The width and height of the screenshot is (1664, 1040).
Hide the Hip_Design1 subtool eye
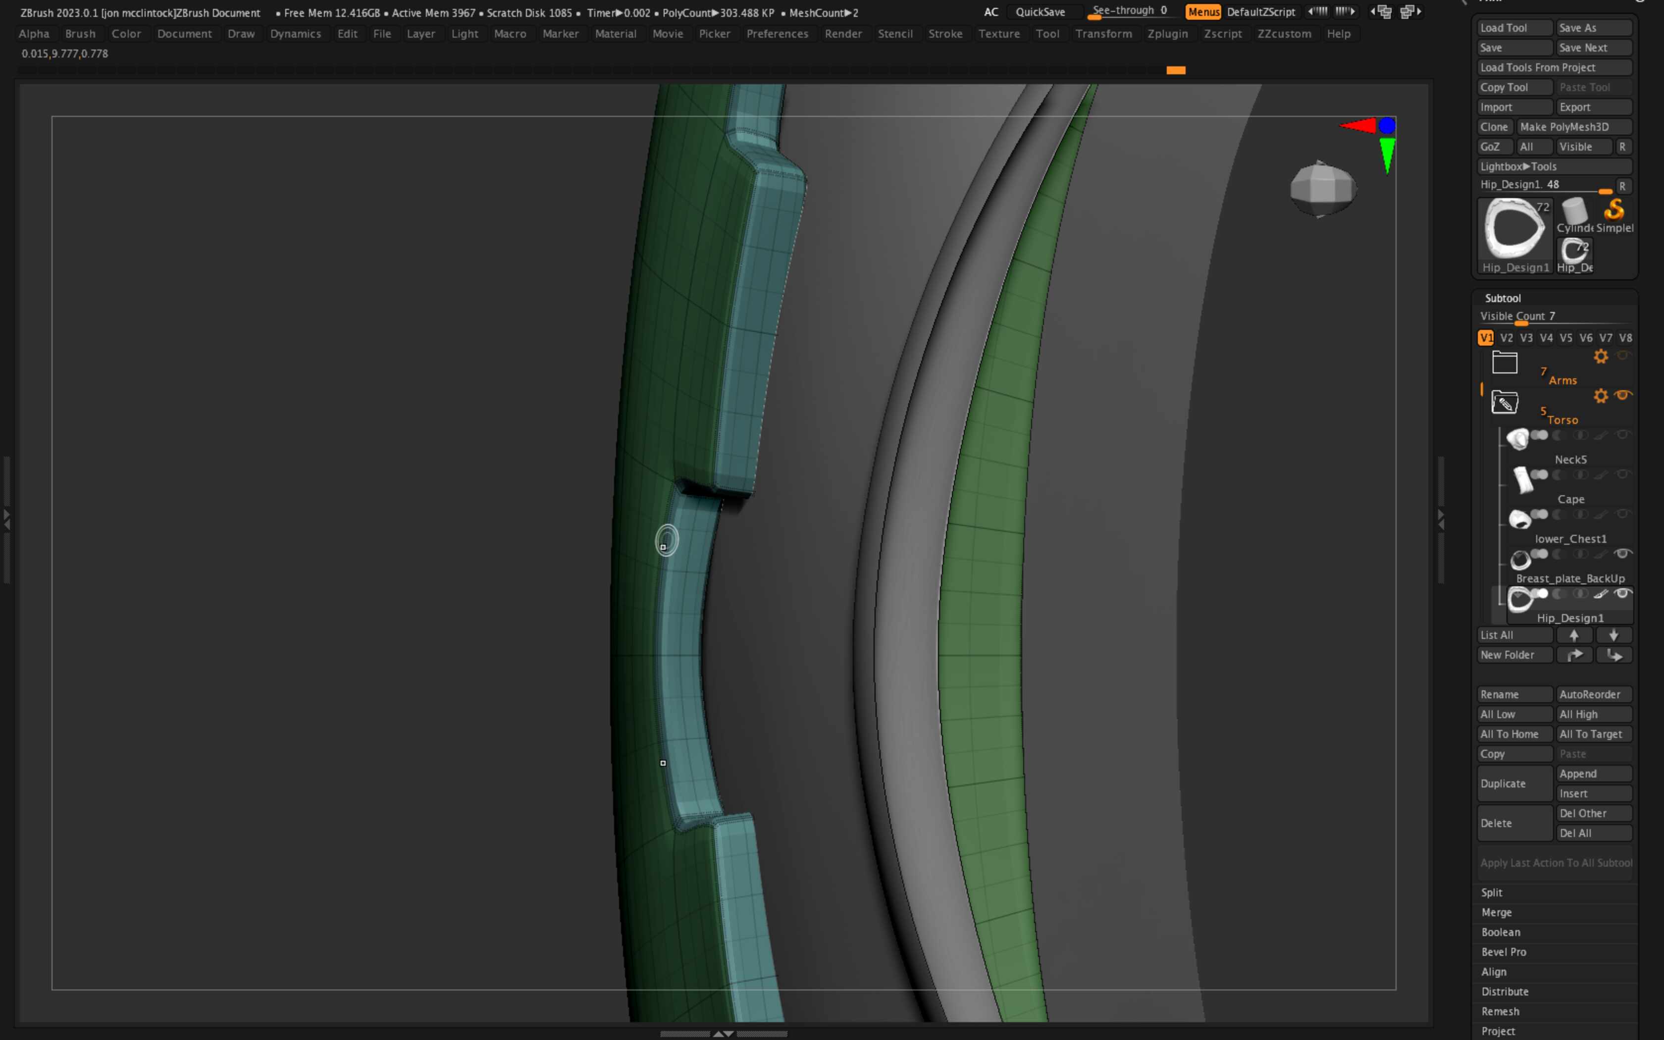[1622, 594]
